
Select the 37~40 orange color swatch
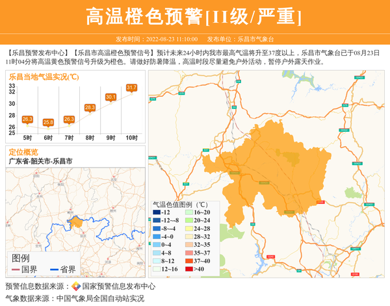click(x=189, y=261)
